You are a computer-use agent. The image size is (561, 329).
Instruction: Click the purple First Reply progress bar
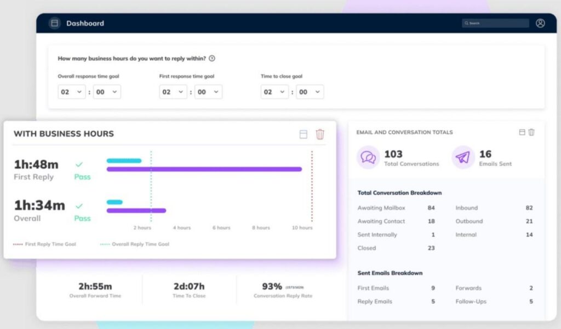click(x=204, y=169)
